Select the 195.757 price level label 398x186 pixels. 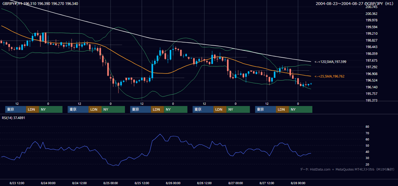[372, 94]
